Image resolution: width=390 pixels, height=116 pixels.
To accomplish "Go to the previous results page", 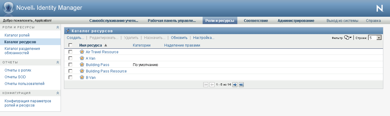I will point(212,85).
